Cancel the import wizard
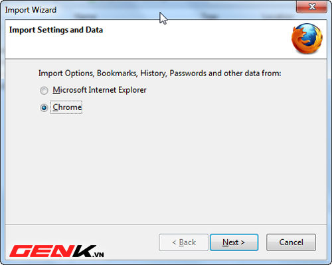This screenshot has width=332, height=265. click(x=291, y=242)
